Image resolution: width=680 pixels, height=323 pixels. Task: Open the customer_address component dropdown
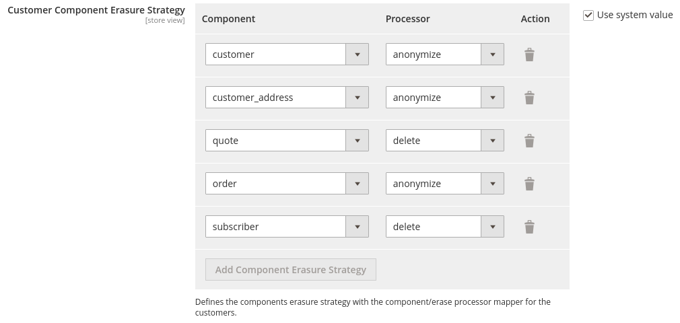287,97
